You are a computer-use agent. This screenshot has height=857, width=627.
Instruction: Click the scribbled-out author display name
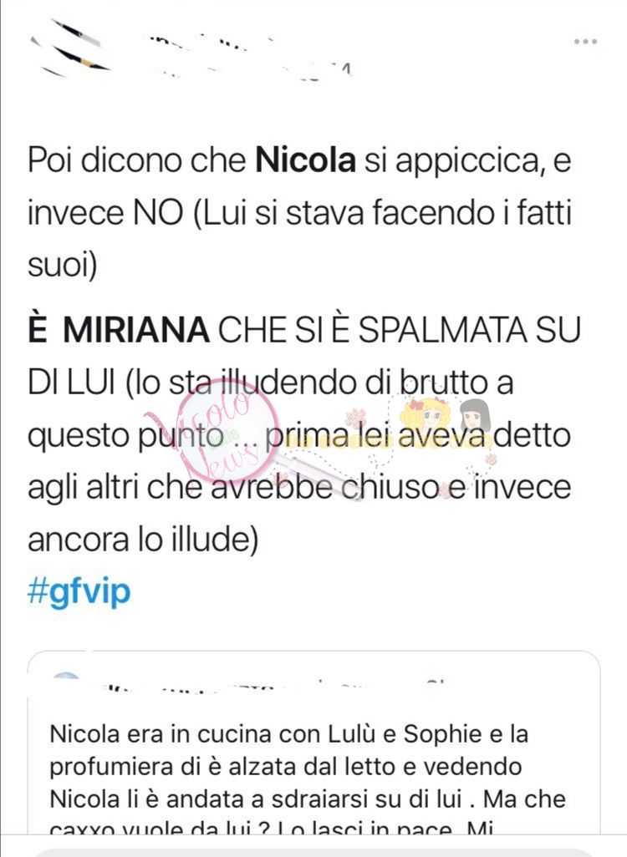click(211, 42)
